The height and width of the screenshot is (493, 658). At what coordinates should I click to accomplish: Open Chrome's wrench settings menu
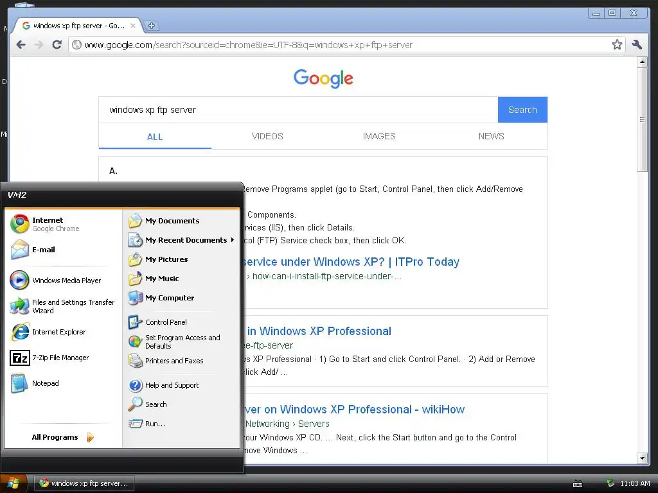click(637, 44)
